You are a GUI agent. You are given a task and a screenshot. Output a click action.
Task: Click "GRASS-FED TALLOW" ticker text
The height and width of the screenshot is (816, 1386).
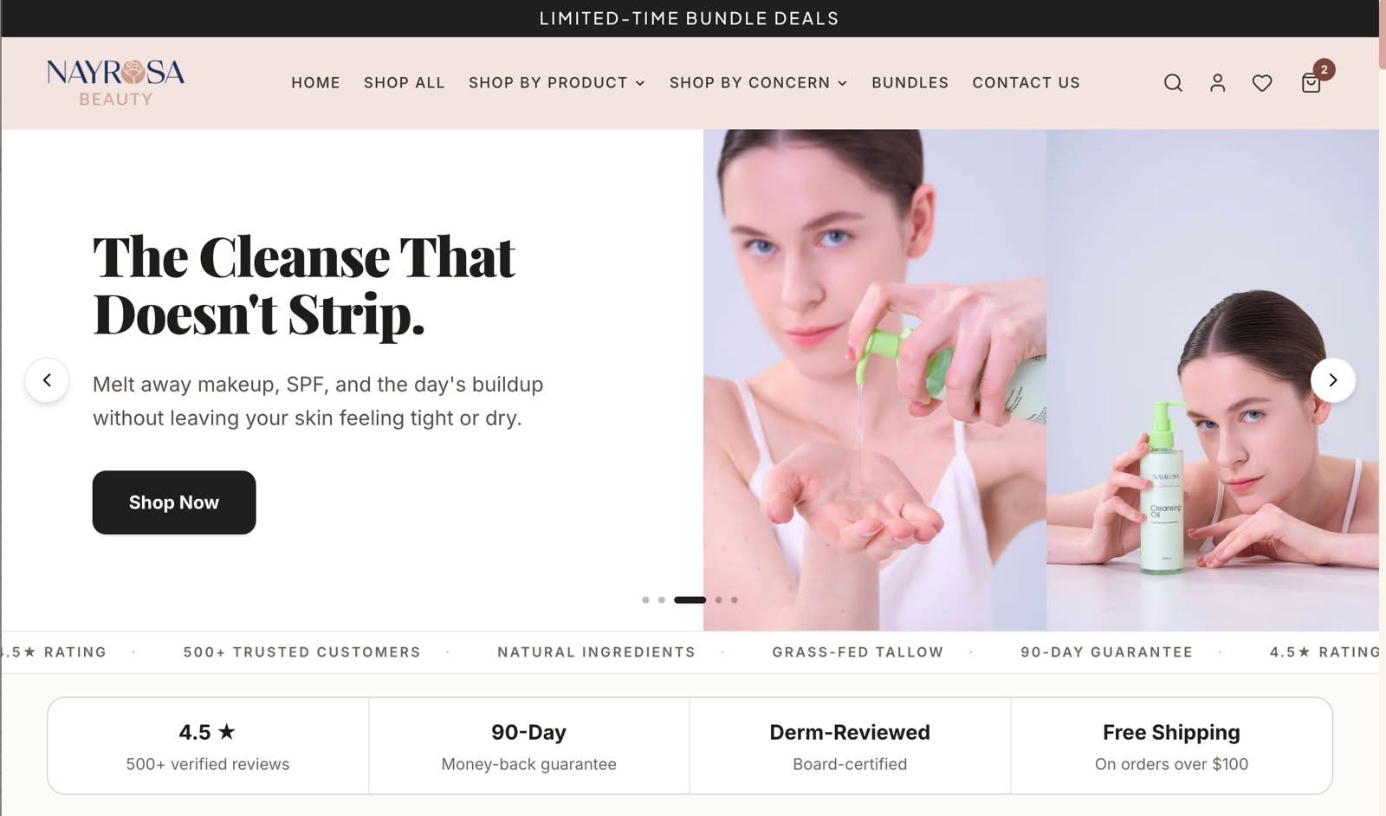pyautogui.click(x=858, y=652)
